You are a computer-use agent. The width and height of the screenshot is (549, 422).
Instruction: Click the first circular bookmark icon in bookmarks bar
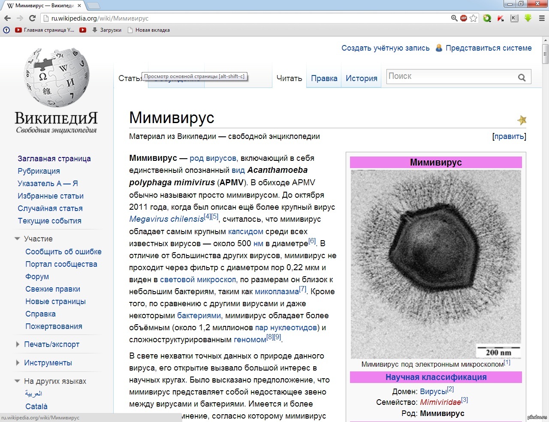pyautogui.click(x=6, y=30)
